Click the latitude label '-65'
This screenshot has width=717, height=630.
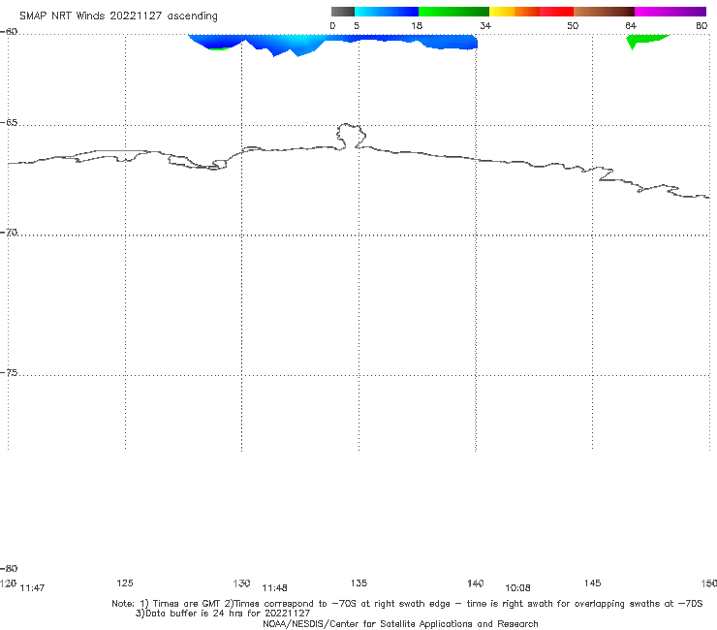click(x=9, y=123)
